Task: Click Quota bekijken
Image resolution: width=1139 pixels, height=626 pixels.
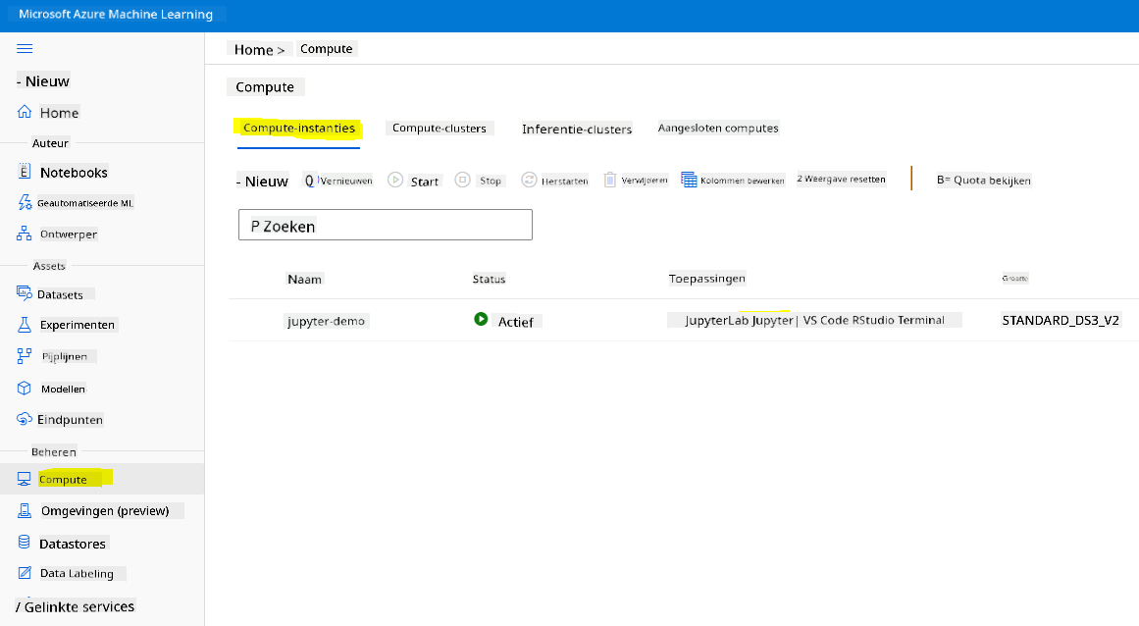Action: pyautogui.click(x=984, y=181)
